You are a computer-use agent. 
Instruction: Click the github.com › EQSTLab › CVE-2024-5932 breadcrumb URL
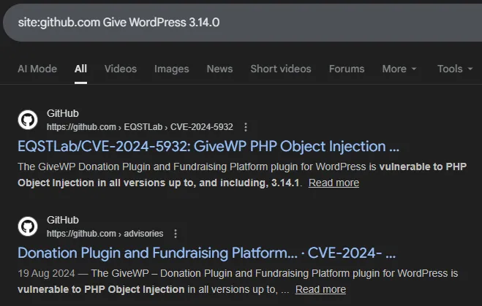(140, 126)
